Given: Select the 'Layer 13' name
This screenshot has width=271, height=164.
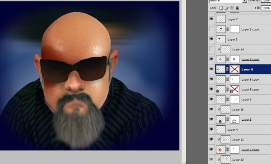Looking at the screenshot, I should pos(238,159).
